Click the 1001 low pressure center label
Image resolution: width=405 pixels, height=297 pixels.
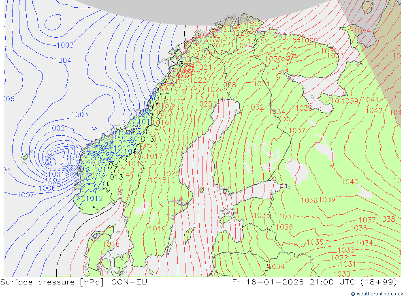(x=56, y=174)
